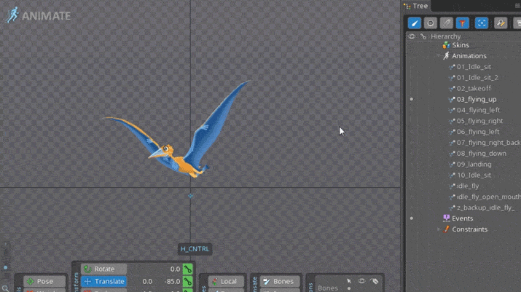This screenshot has height=292, width=521.
Task: Select animation 09_landing
Action: (x=474, y=164)
